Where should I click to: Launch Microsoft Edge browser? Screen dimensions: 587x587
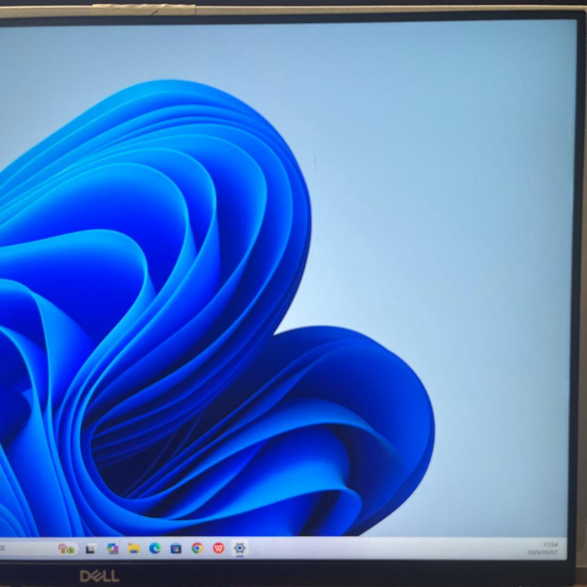pos(154,548)
